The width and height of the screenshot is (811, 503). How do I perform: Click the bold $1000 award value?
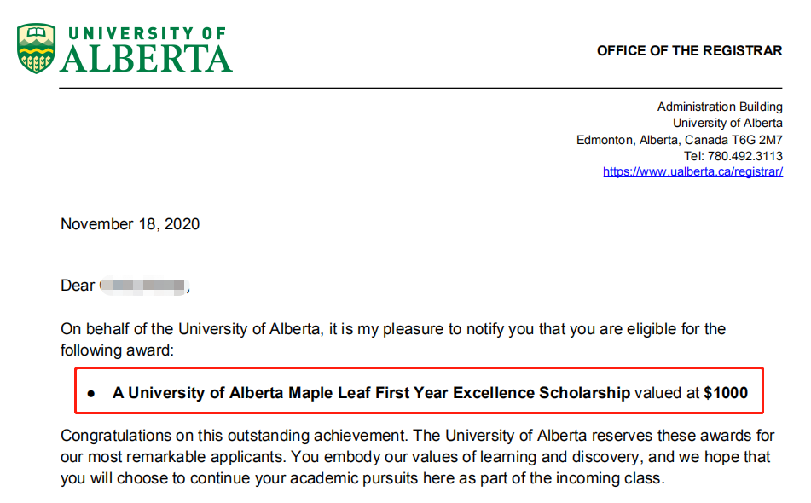pyautogui.click(x=725, y=393)
